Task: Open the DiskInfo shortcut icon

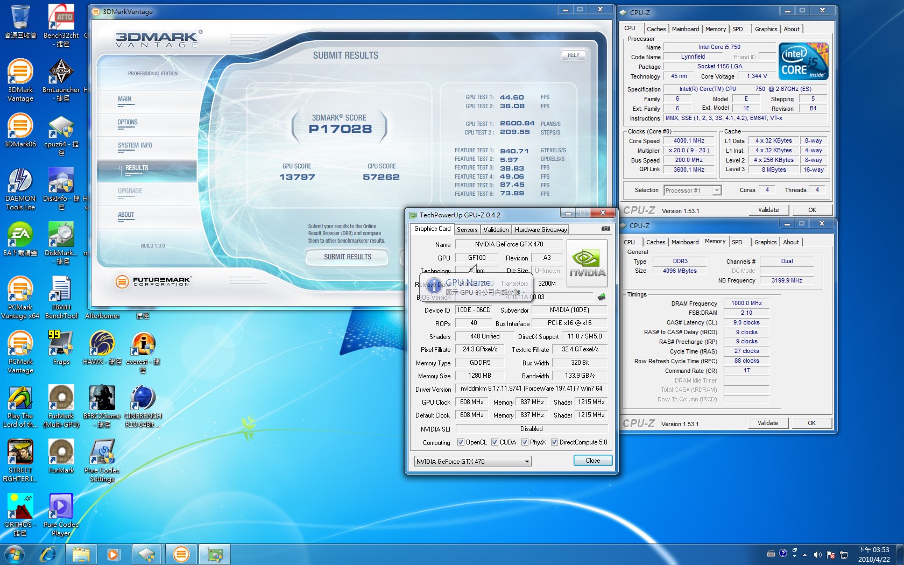Action: tap(61, 189)
